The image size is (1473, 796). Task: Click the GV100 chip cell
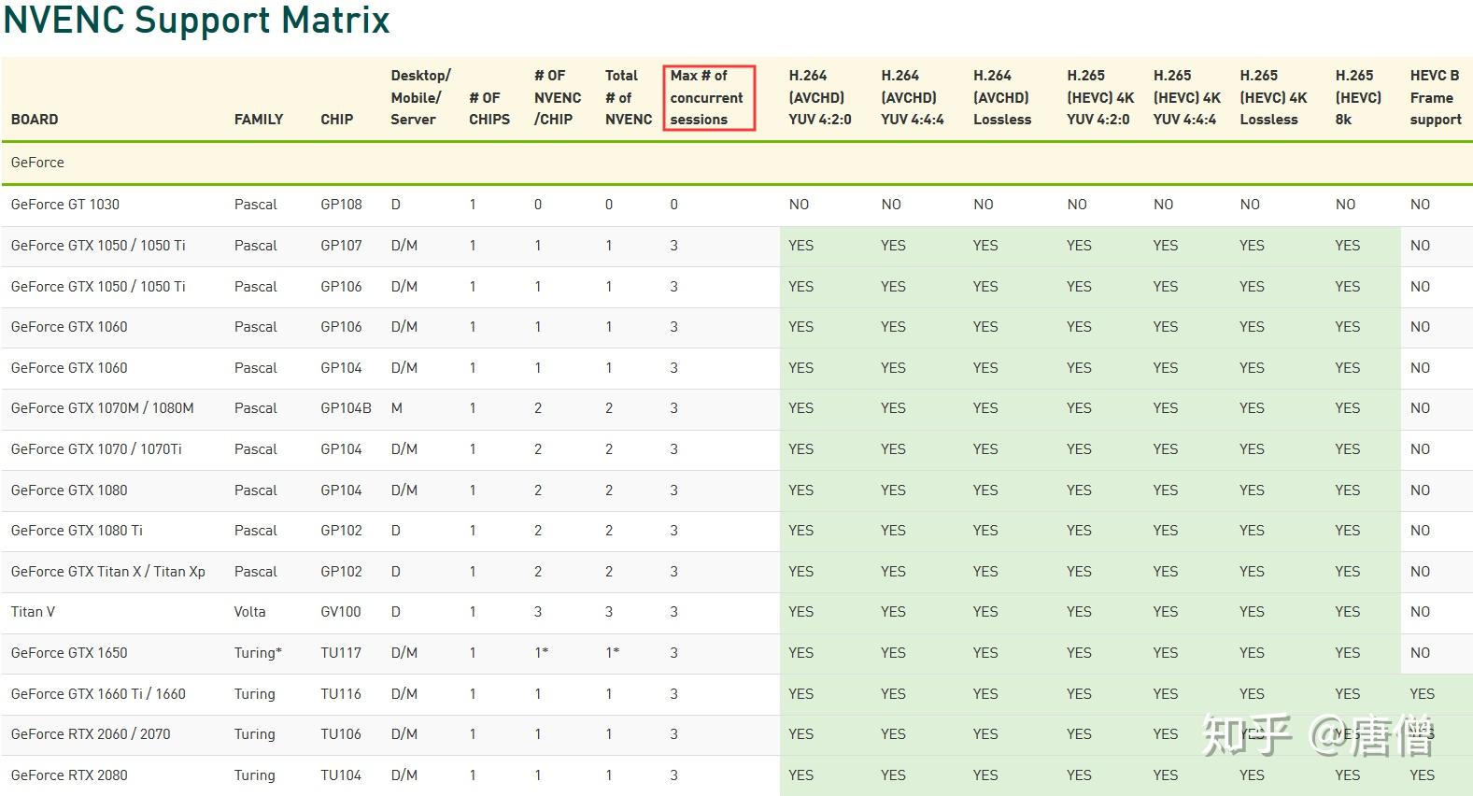point(341,612)
